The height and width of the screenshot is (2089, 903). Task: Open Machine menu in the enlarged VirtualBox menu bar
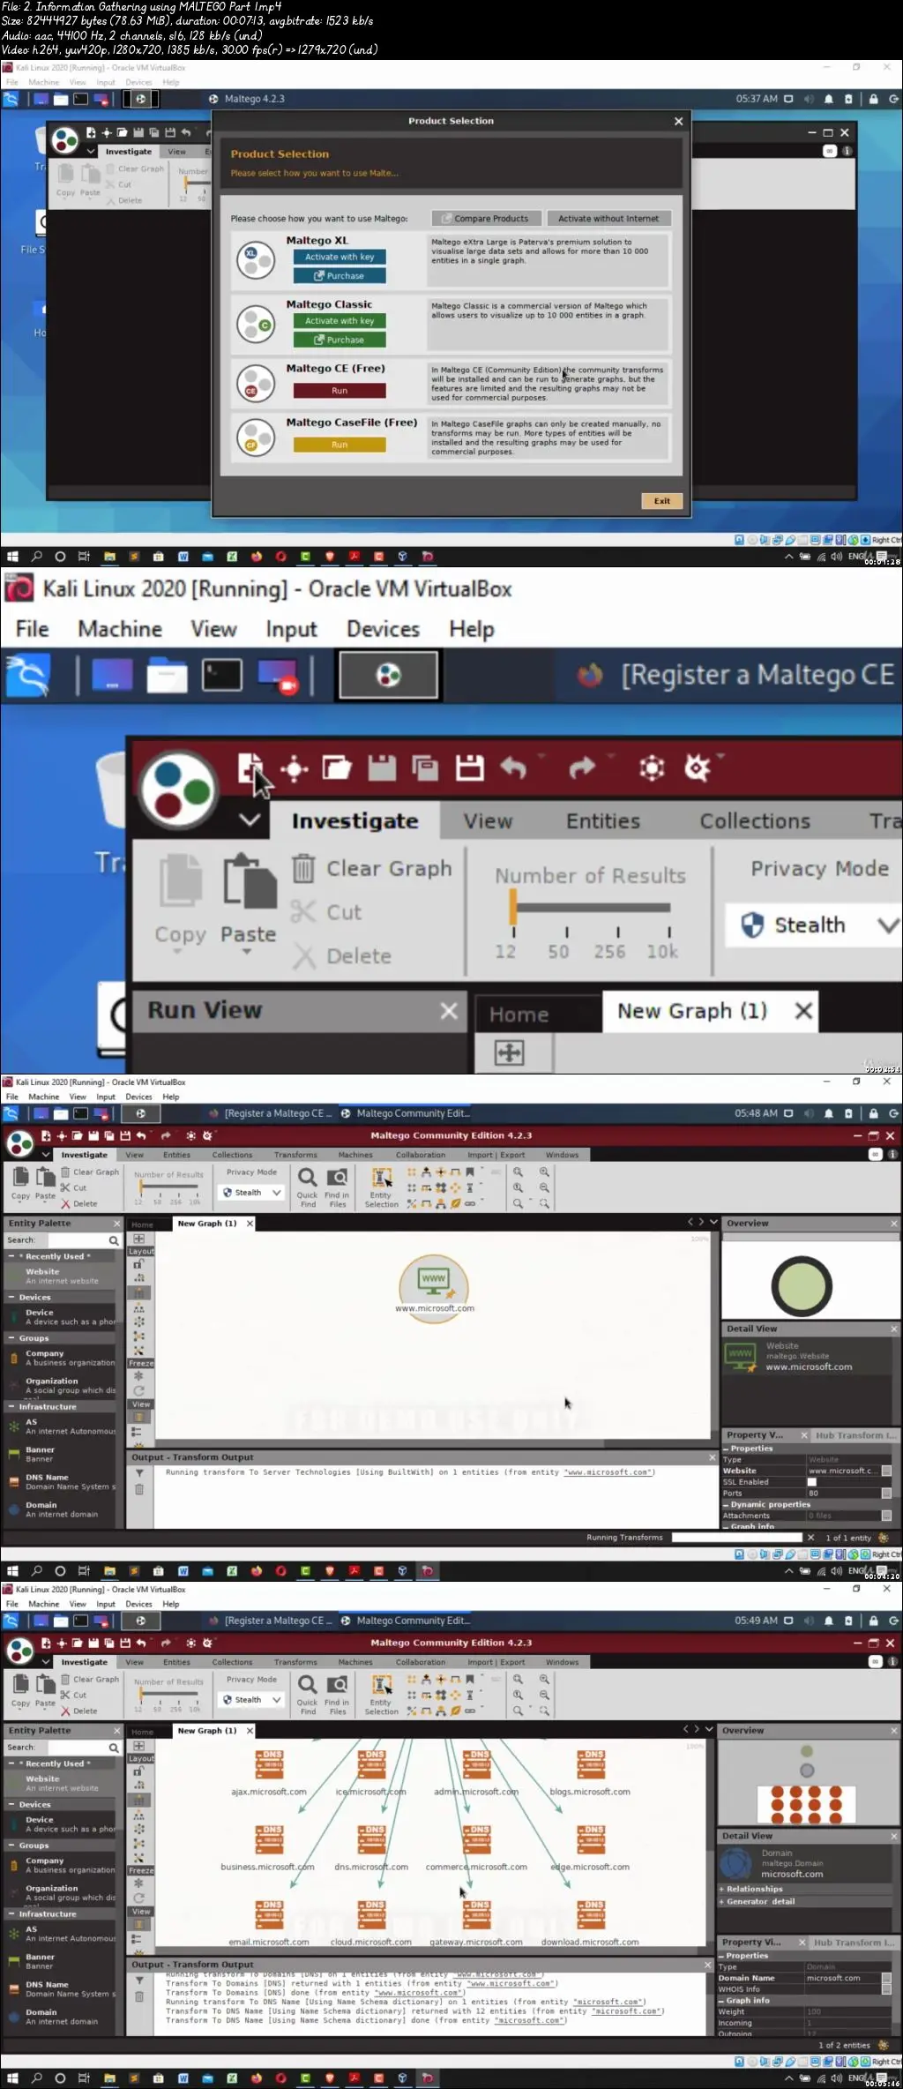pyautogui.click(x=120, y=629)
